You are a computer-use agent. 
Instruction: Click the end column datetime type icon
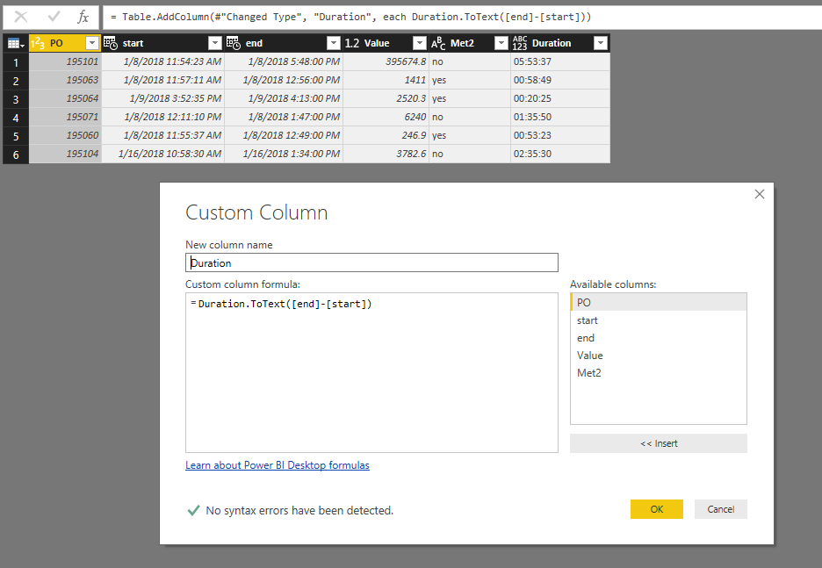pos(234,44)
